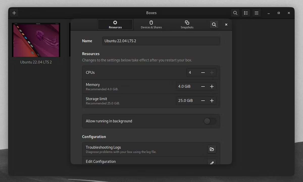Click the Memory value field showing 4.0 GiB

coord(187,86)
